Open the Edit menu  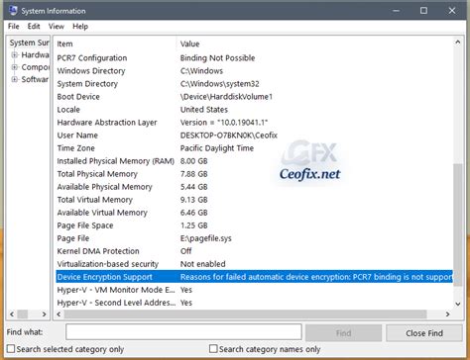point(34,27)
